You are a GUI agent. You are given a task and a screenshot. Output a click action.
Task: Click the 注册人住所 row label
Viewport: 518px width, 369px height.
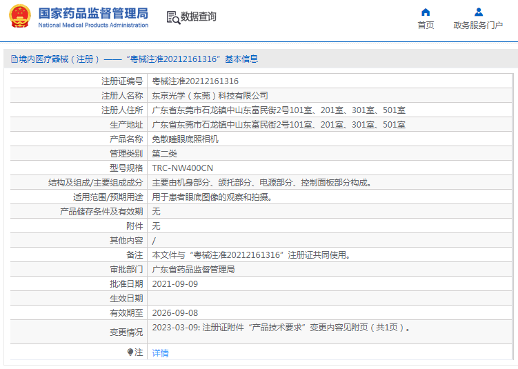point(122,110)
